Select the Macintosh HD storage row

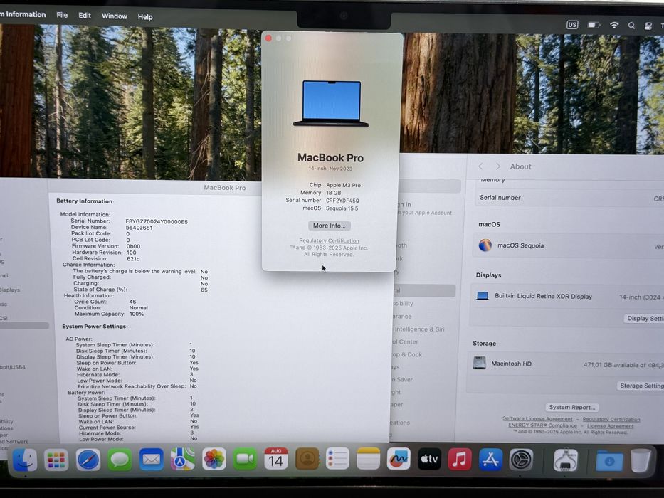click(566, 364)
